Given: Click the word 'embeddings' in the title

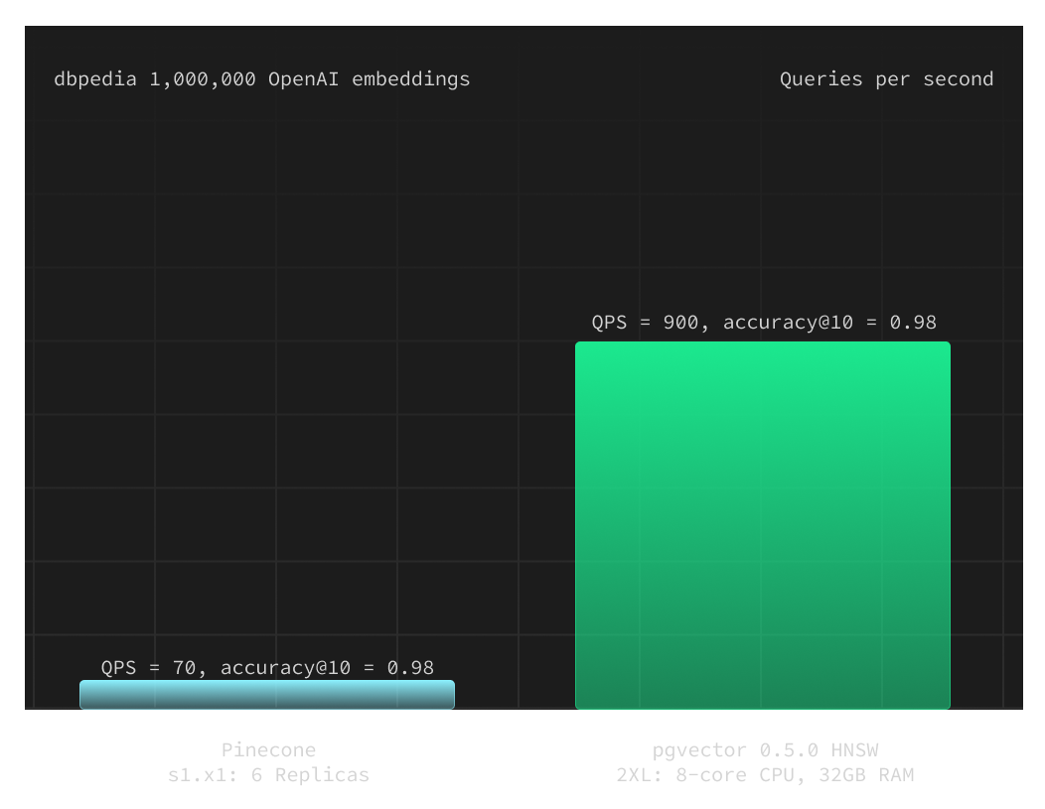Looking at the screenshot, I should 410,79.
